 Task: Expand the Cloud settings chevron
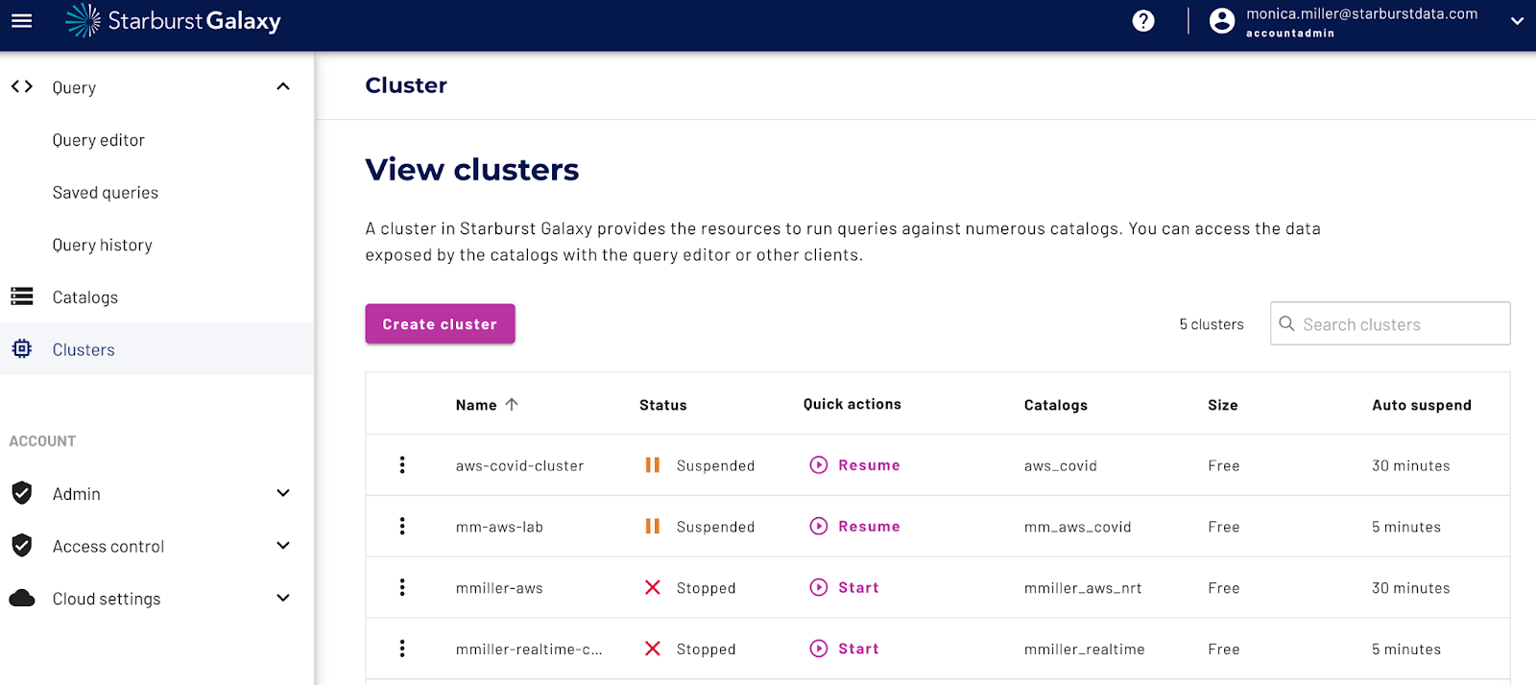[283, 598]
